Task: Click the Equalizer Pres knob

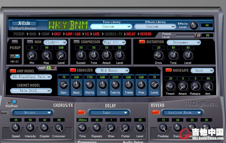Action: (141, 85)
